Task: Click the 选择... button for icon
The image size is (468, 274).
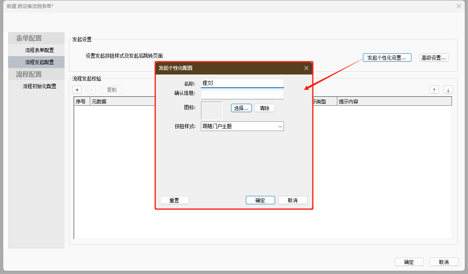Action: [241, 108]
